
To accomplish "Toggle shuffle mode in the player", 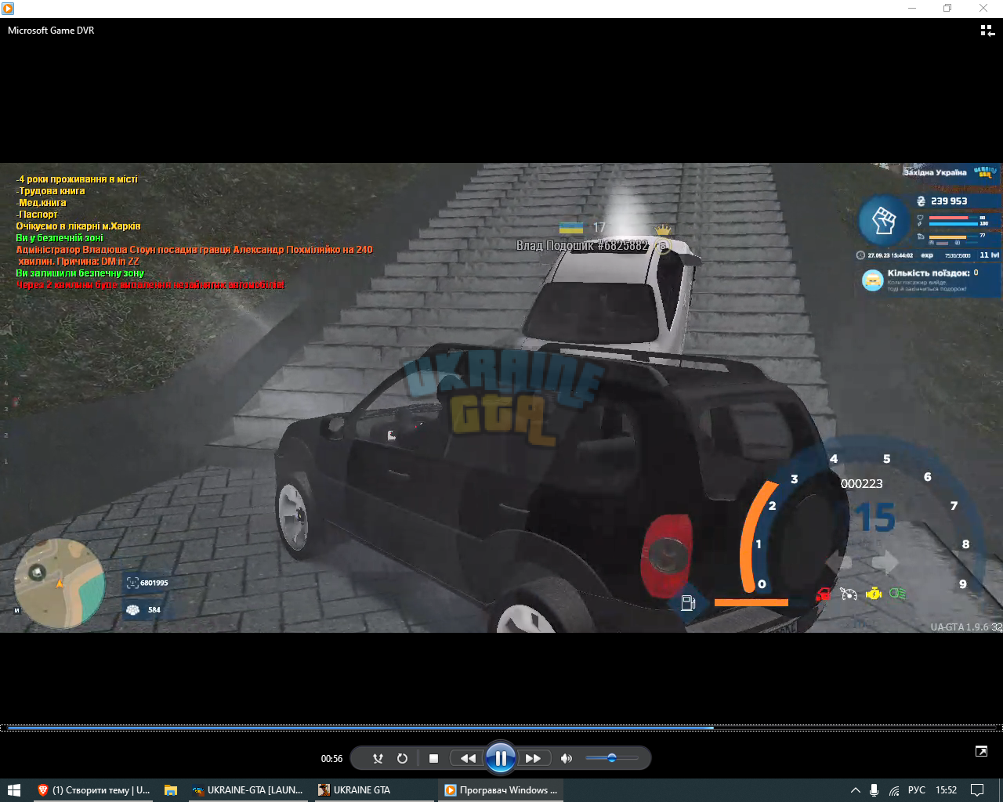I will click(378, 758).
